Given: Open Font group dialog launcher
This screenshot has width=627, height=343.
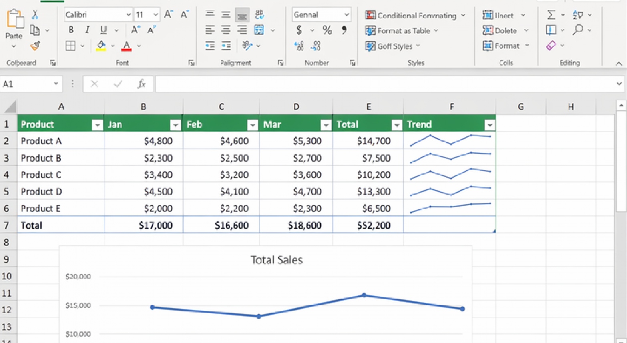Looking at the screenshot, I should point(191,63).
